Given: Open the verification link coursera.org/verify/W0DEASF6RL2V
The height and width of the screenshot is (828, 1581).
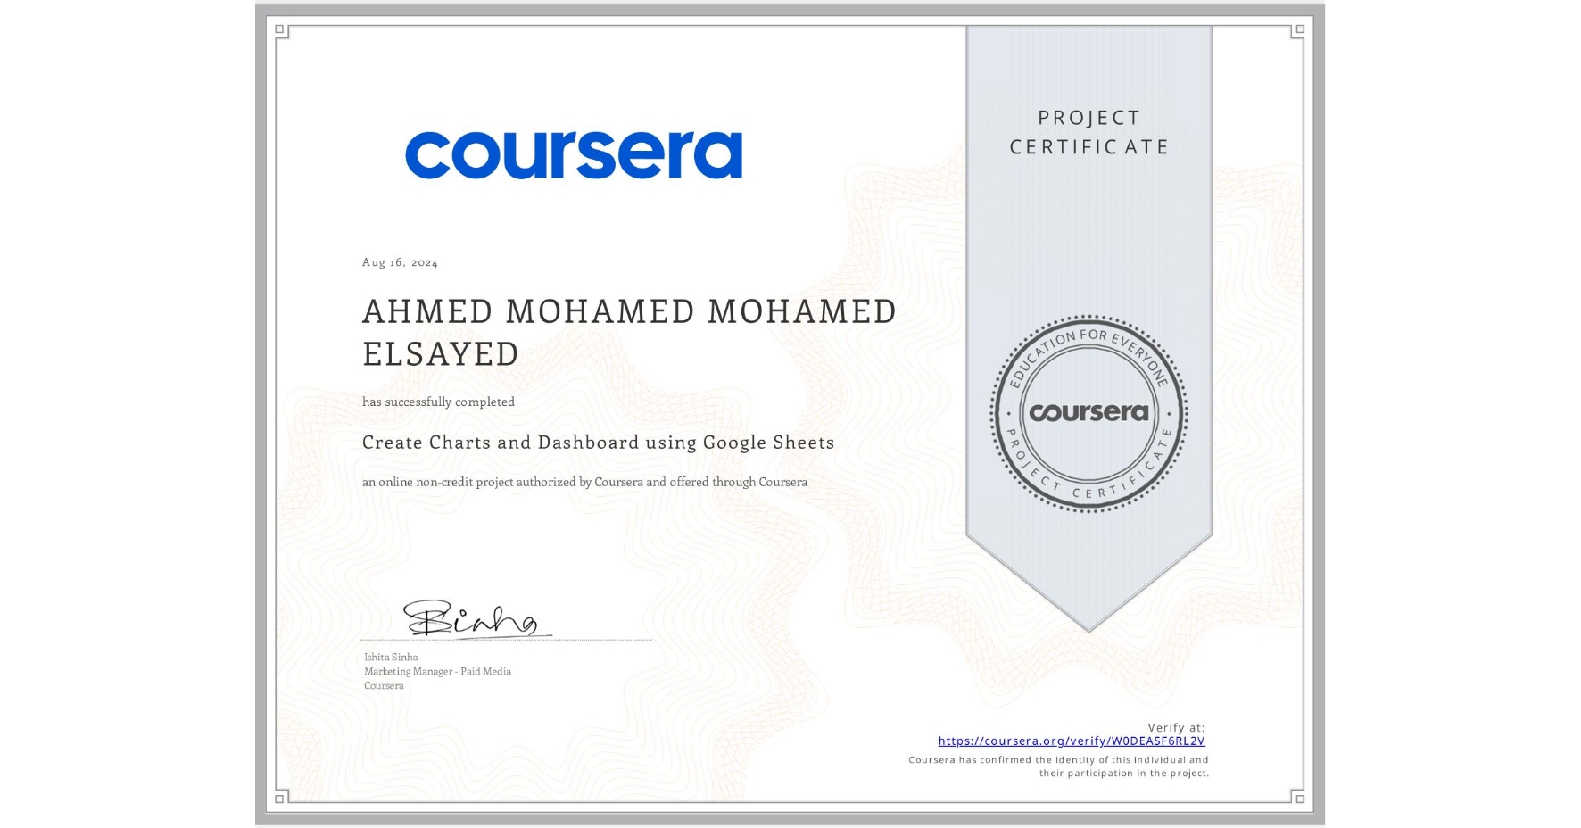Looking at the screenshot, I should 1071,740.
